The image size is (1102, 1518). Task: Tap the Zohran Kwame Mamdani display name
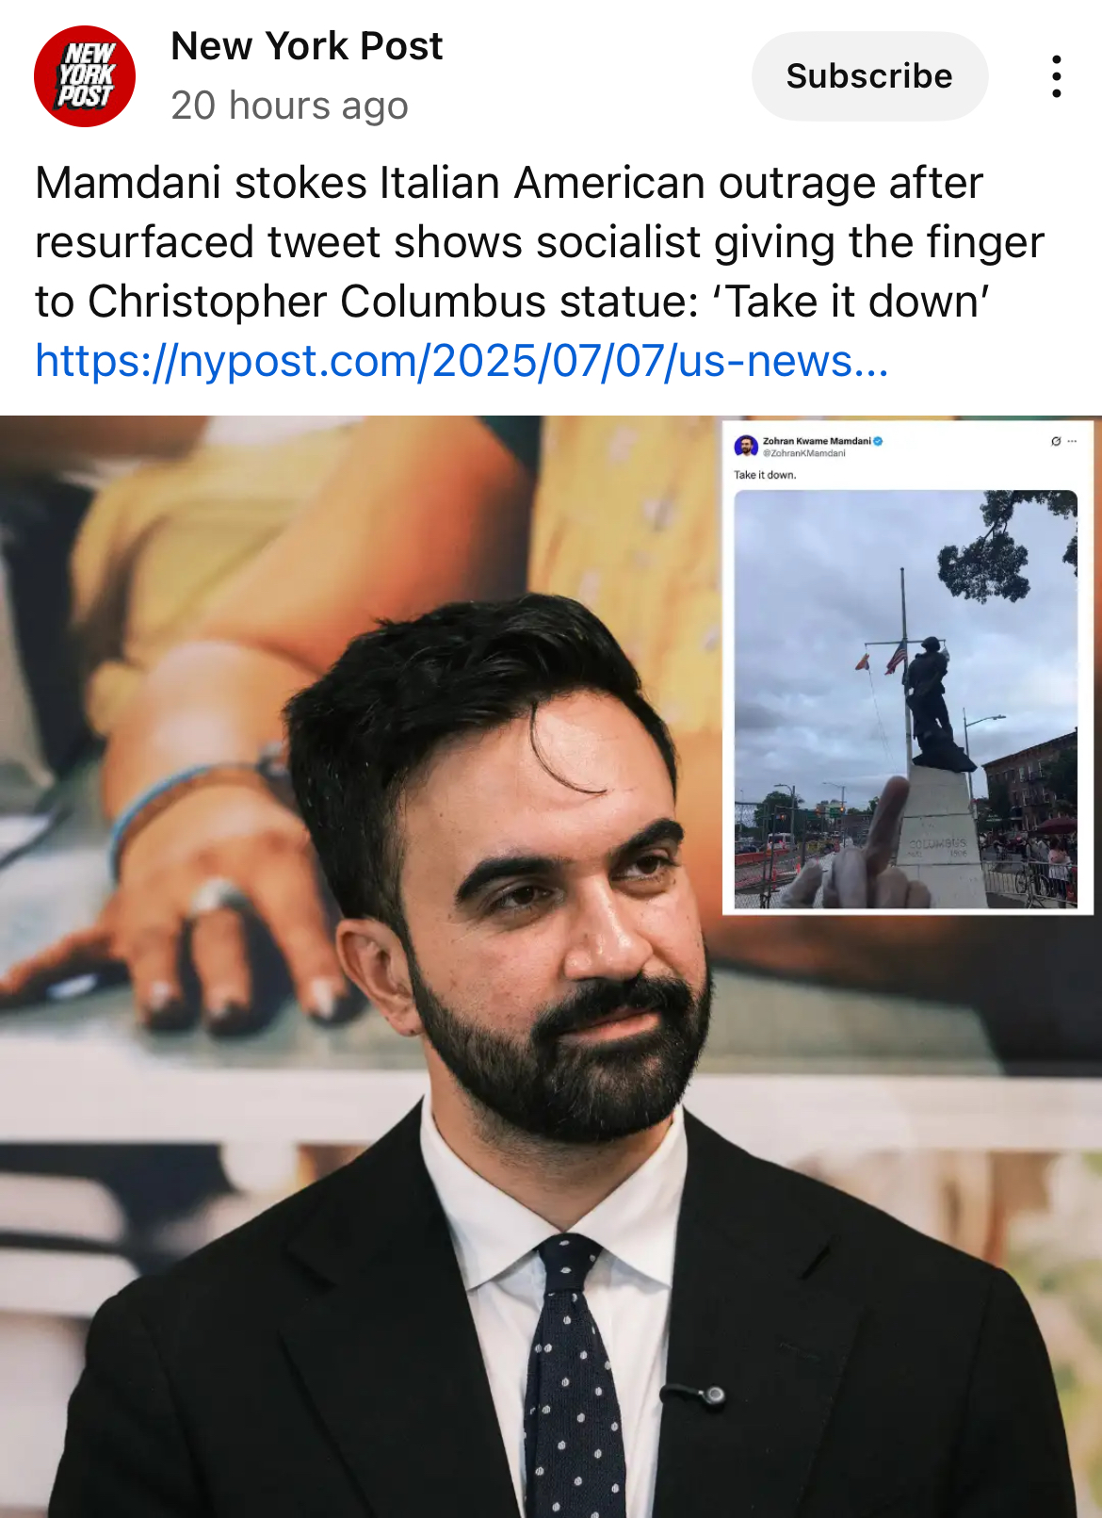817,441
